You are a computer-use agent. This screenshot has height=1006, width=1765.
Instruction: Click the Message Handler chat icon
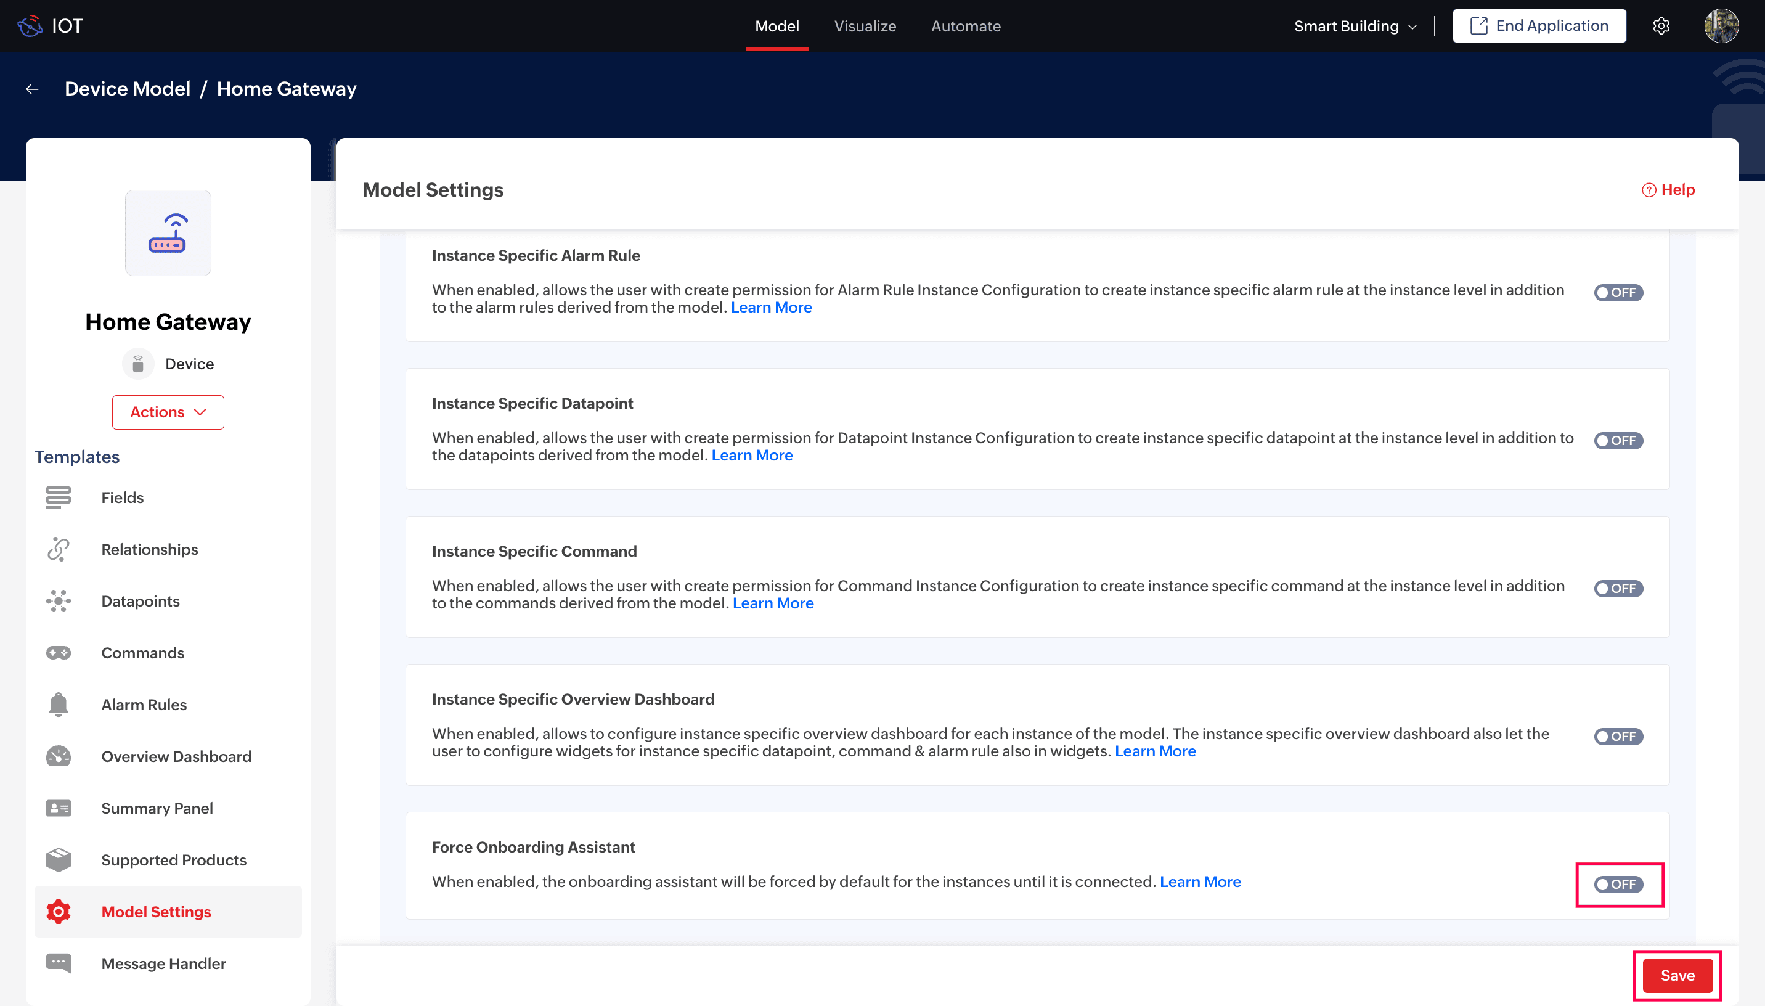coord(58,963)
